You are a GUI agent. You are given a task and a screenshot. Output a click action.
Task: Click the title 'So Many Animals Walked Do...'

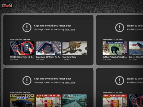tap(115, 57)
